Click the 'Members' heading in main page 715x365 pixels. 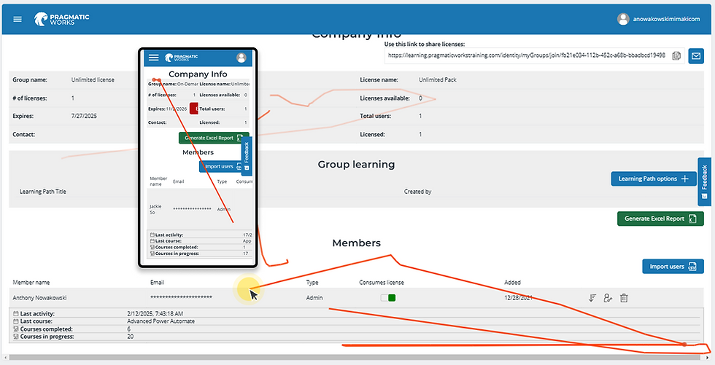[356, 243]
